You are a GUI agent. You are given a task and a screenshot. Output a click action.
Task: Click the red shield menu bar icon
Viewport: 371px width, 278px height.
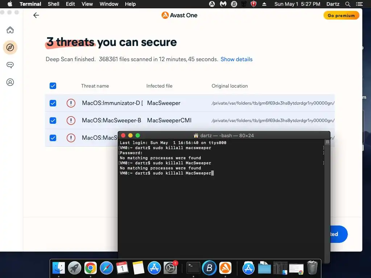coord(253,4)
